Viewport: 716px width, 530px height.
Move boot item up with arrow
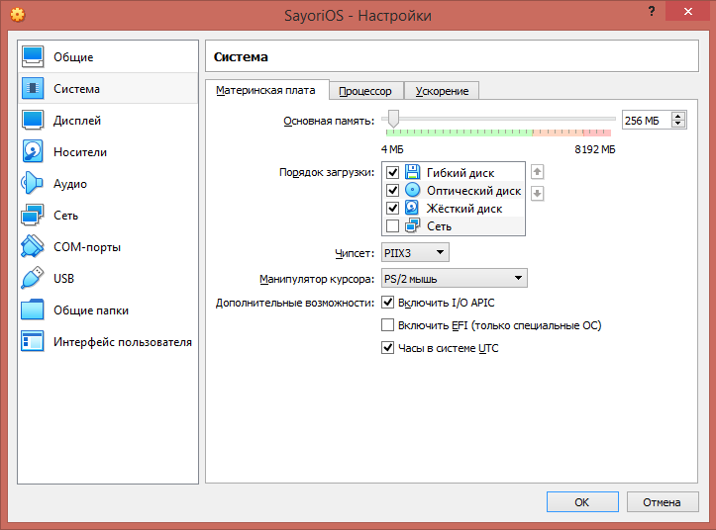point(538,172)
